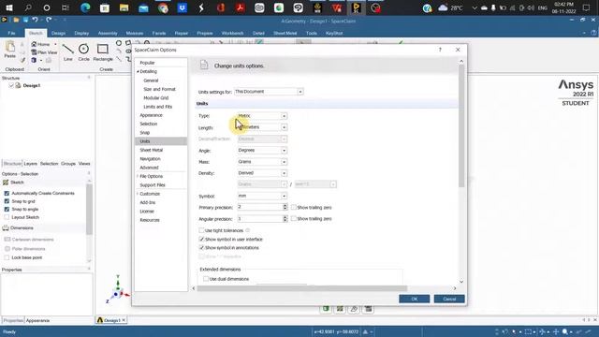Open the File menu tab
Image resolution: width=599 pixels, height=337 pixels.
tap(11, 34)
